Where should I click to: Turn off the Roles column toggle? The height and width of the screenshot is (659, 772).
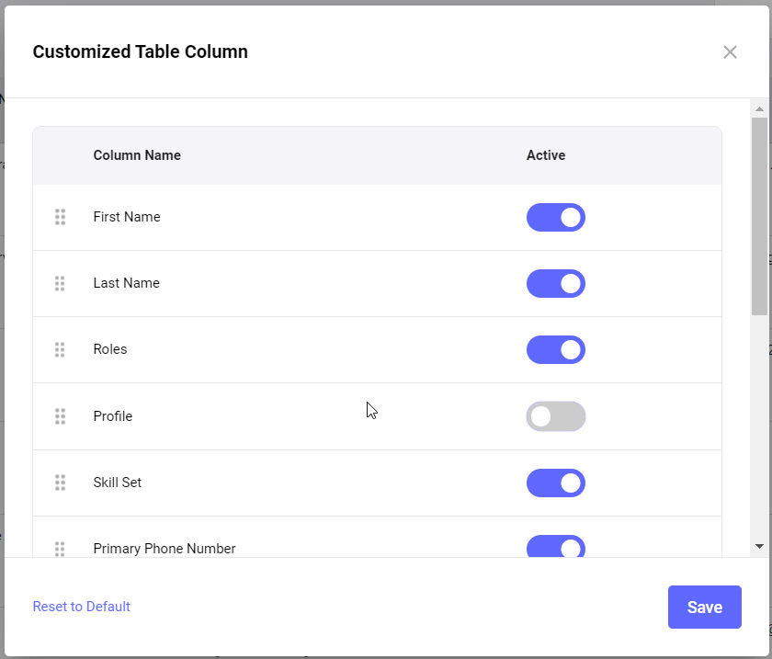(556, 349)
